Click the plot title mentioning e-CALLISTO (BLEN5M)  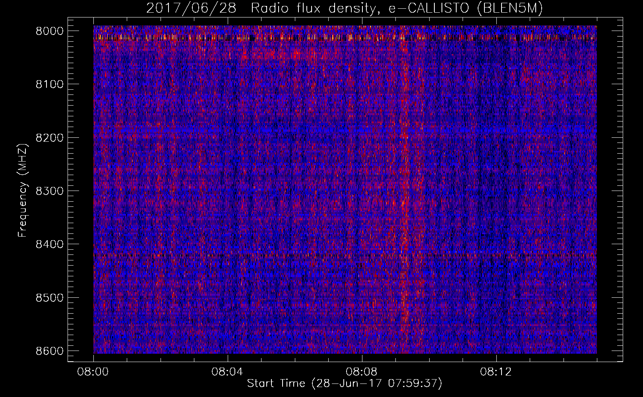(345, 8)
